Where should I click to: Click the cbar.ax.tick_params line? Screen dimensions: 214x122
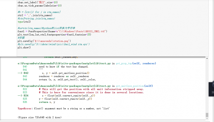(x=39, y=5)
